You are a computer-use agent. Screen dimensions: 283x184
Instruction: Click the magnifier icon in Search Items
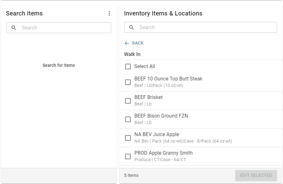[x=14, y=28]
